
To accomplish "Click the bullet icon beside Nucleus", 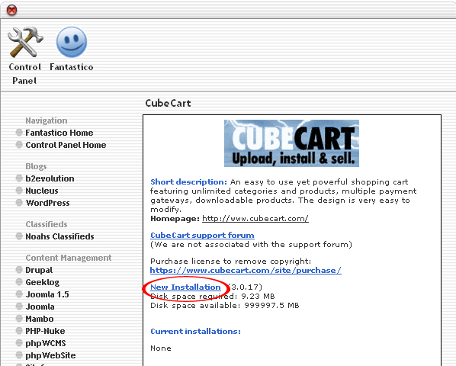I will click(x=19, y=191).
